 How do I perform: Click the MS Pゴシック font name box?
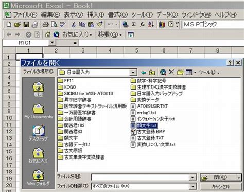click(214, 25)
